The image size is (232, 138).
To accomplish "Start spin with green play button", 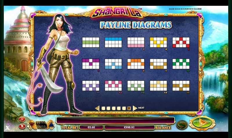I will tap(202, 123).
